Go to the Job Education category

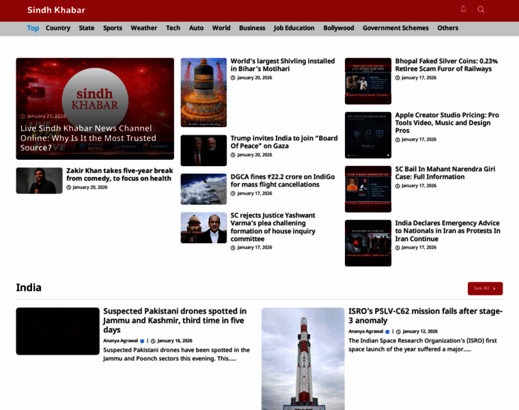[x=294, y=28]
